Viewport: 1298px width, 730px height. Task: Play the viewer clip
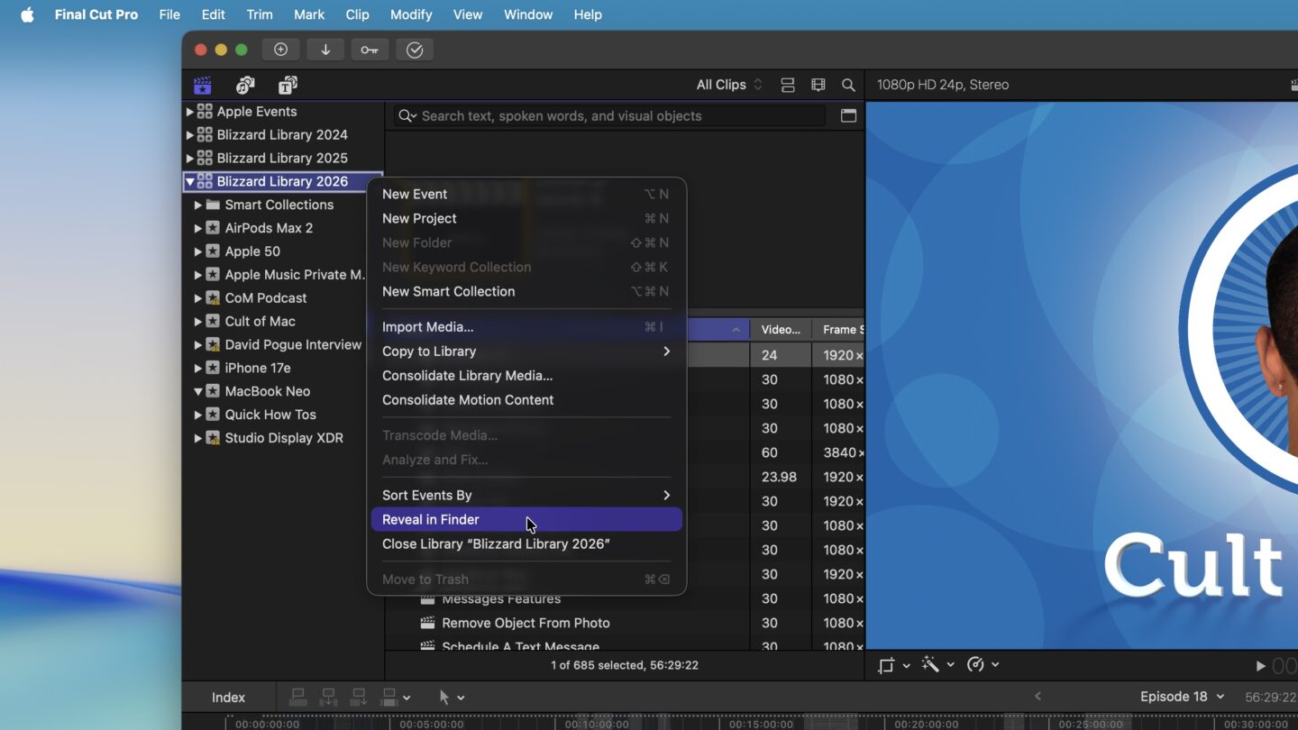(1260, 666)
